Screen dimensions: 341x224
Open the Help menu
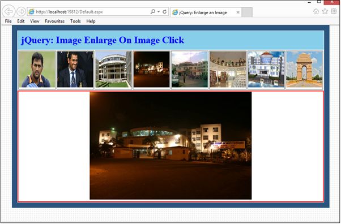pos(91,21)
